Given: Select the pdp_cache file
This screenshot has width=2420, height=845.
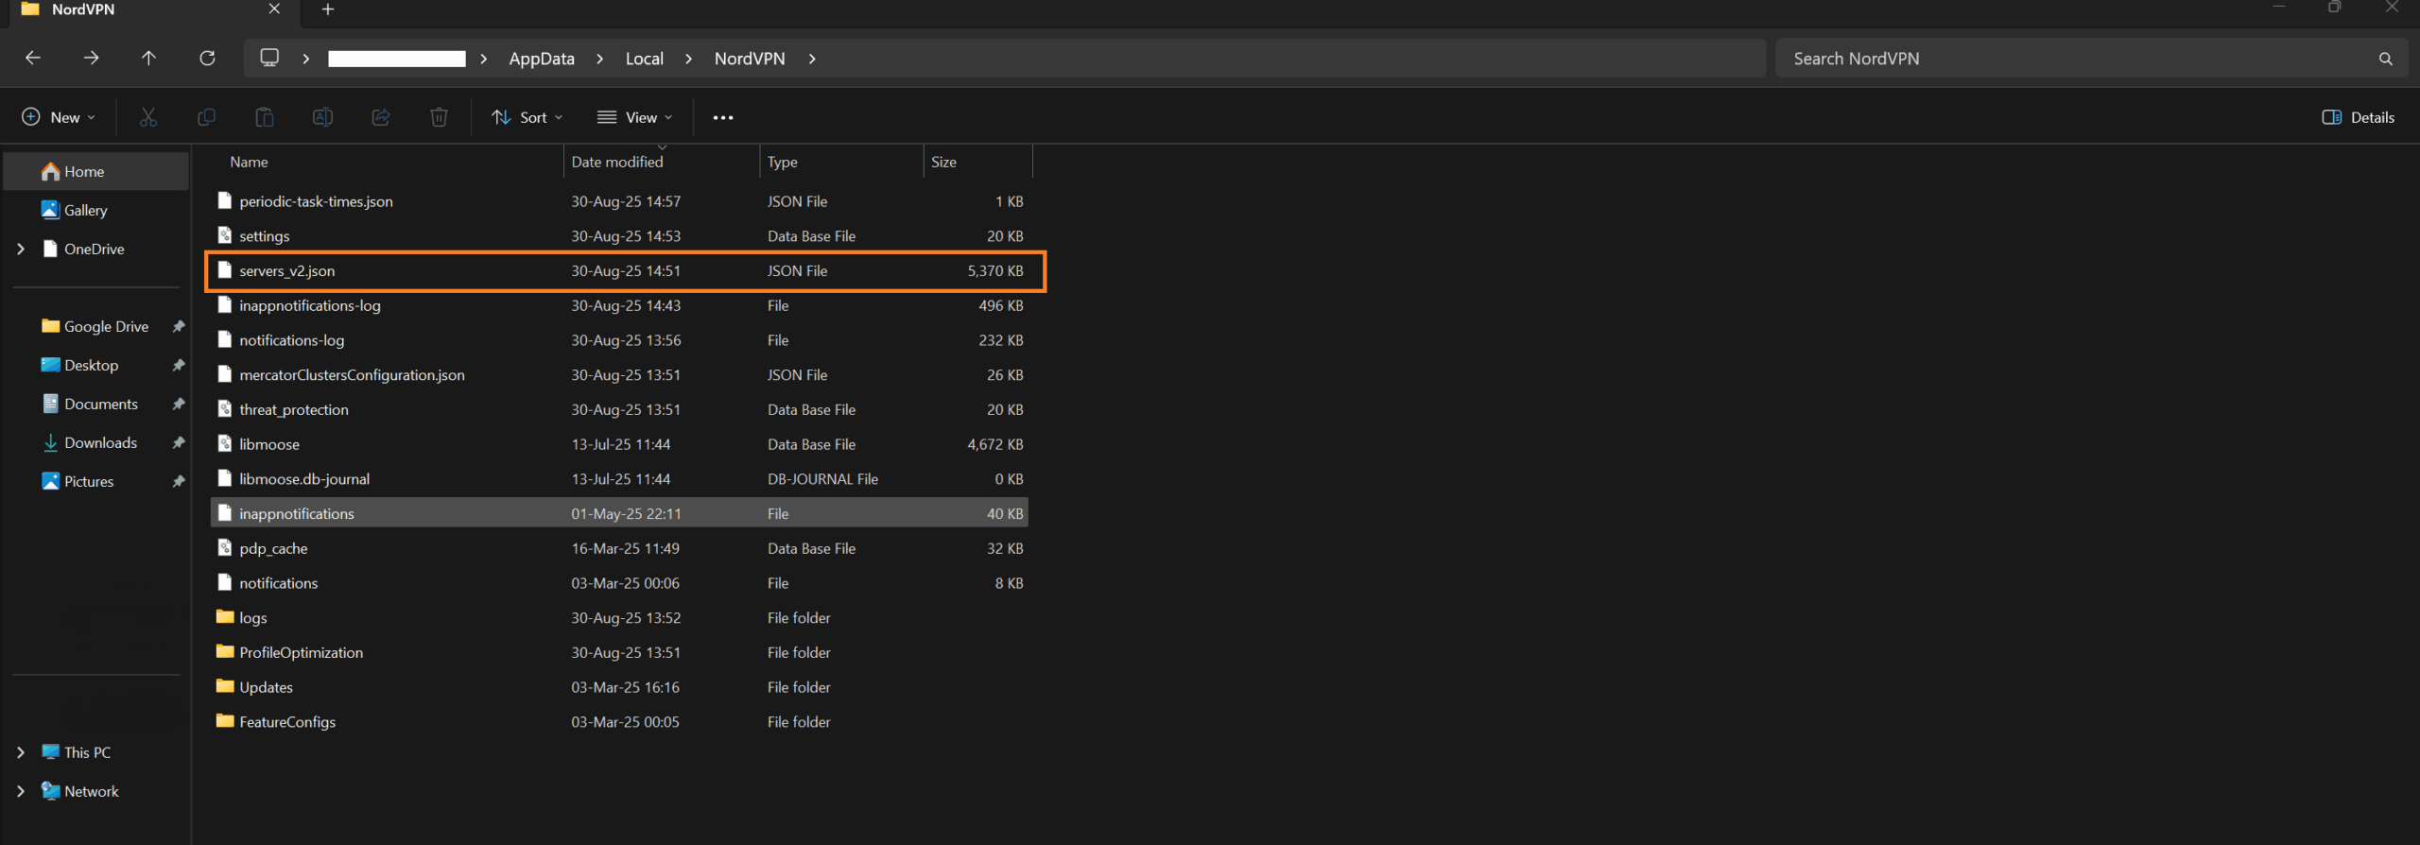Looking at the screenshot, I should [x=619, y=548].
